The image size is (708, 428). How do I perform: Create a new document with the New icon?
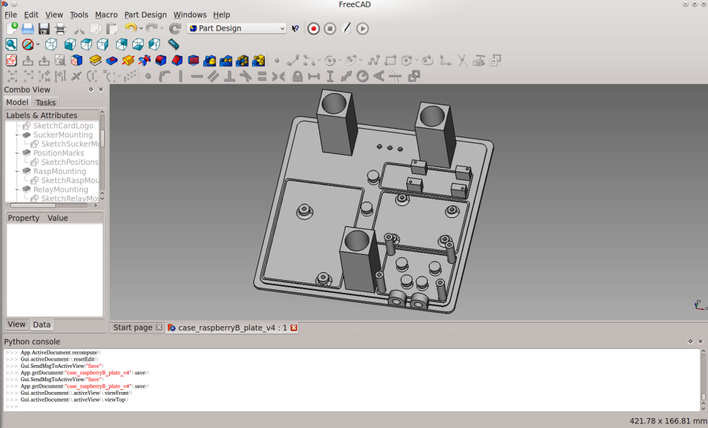(x=12, y=28)
